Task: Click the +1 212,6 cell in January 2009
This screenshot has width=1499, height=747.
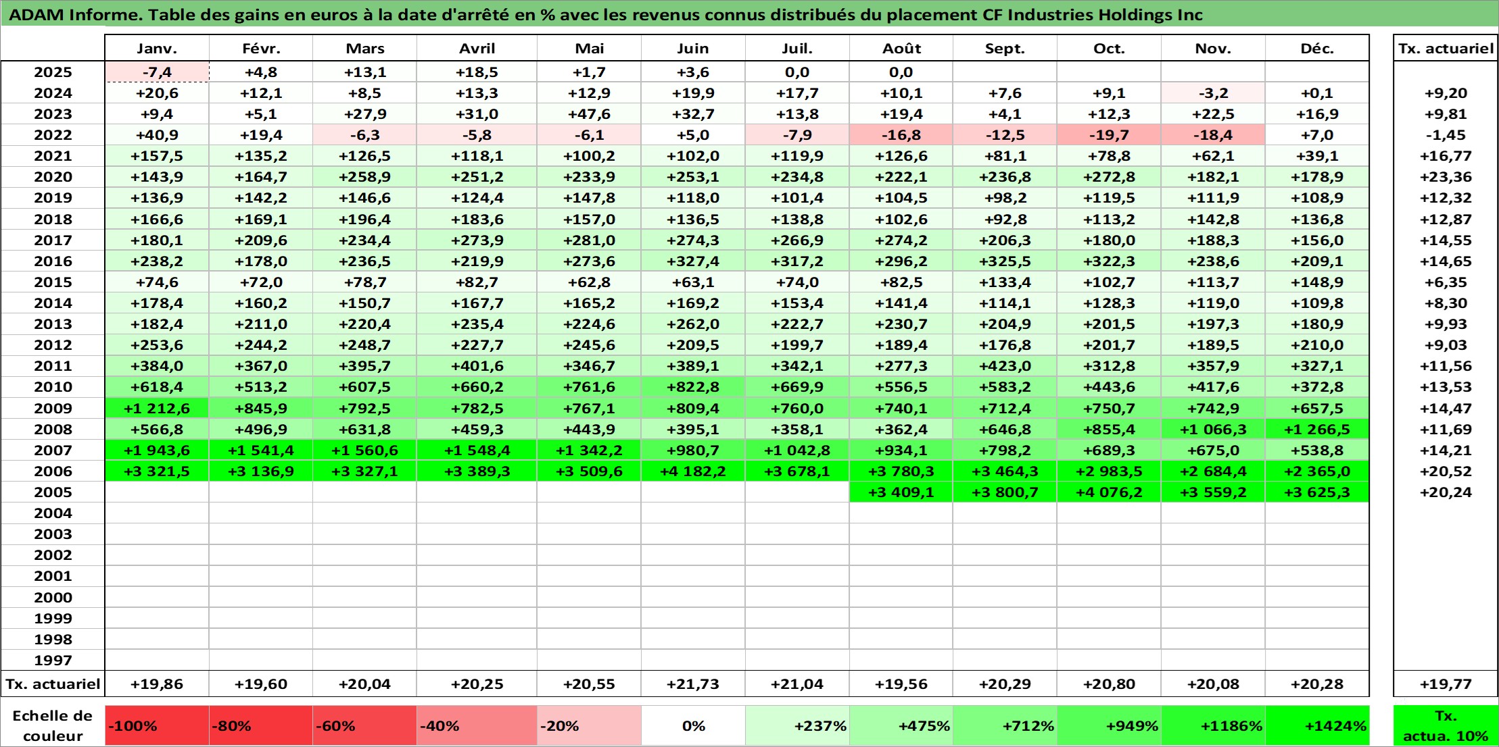Action: click(157, 408)
